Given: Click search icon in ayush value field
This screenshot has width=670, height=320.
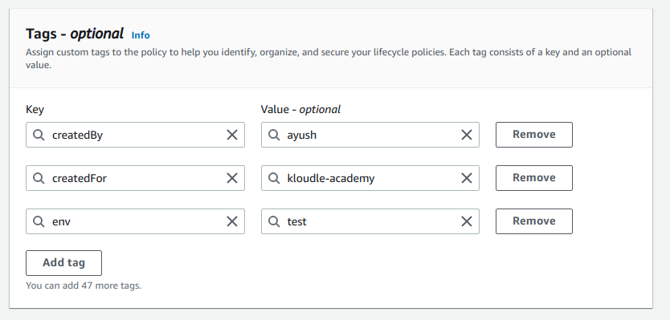Looking at the screenshot, I should coord(274,135).
